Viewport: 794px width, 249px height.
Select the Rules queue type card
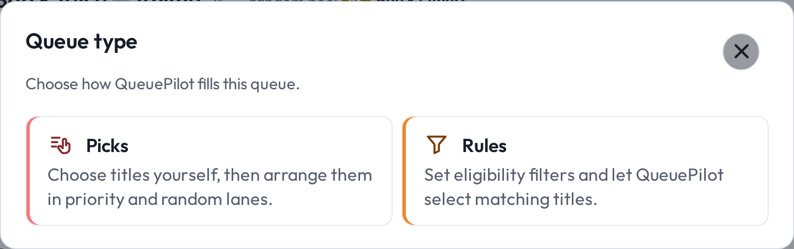pos(585,171)
